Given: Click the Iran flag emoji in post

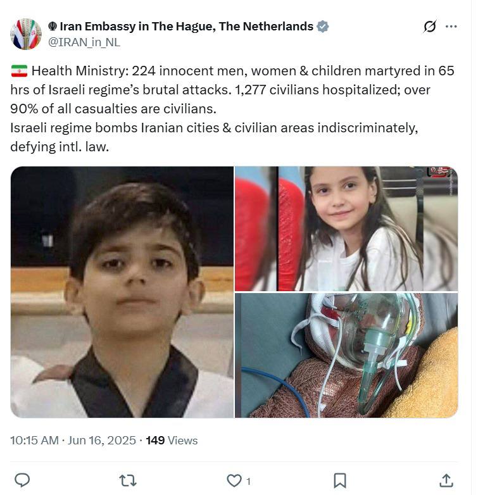Looking at the screenshot, I should coord(19,71).
